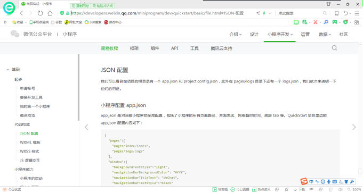
Task: Expand the 介绍 navigation dropdown
Action: click(236, 35)
